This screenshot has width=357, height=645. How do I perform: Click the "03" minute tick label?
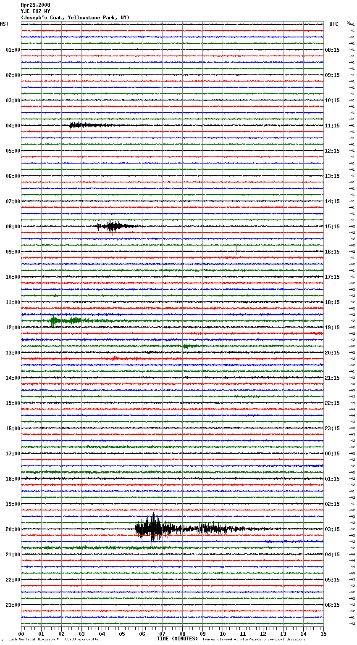pyautogui.click(x=81, y=634)
